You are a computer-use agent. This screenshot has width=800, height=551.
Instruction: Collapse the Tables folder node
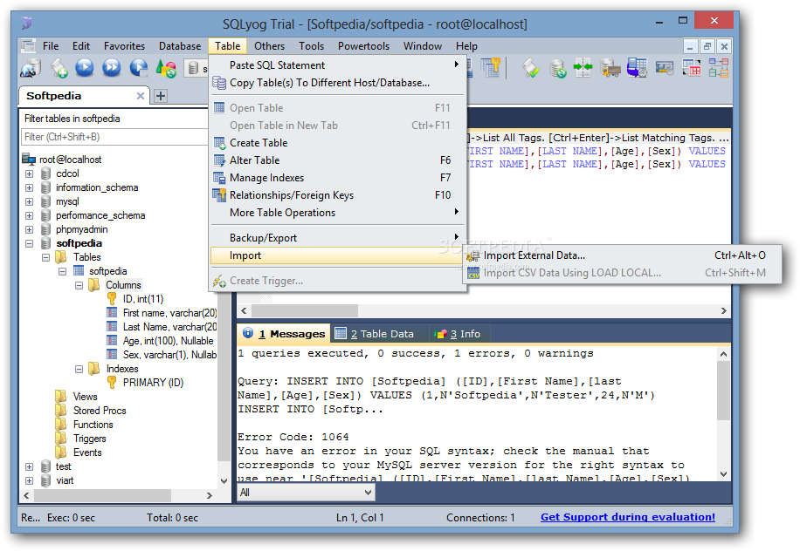pos(45,258)
